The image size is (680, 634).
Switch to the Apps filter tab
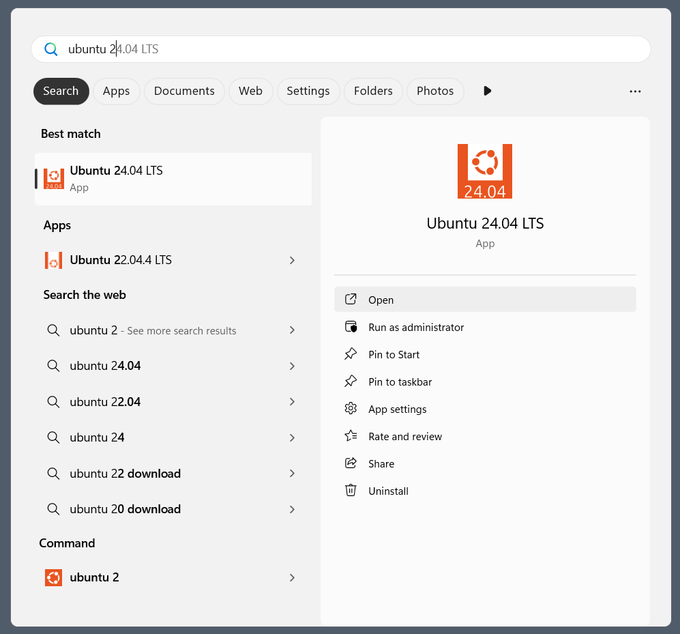116,91
